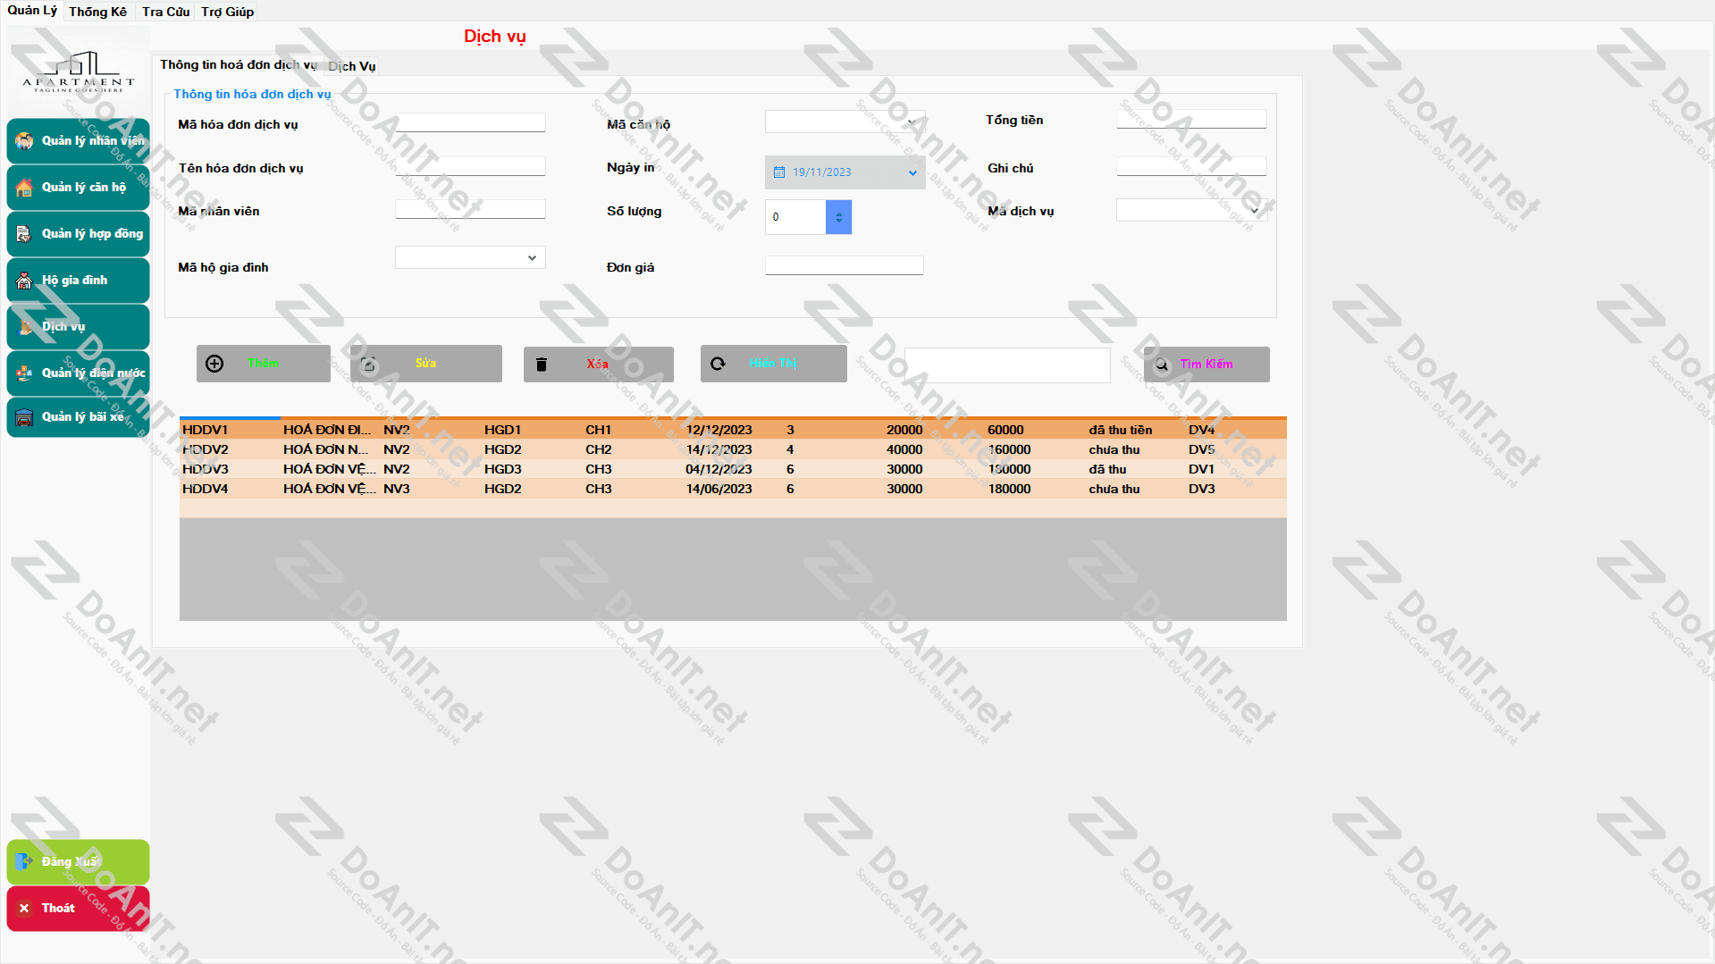Screen dimensions: 1715x964
Task: Click the Dịch vụ sidebar icon
Action: coord(24,327)
